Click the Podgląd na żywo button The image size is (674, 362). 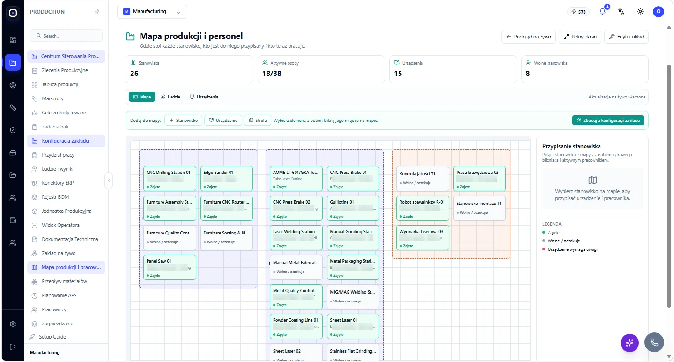pyautogui.click(x=528, y=37)
